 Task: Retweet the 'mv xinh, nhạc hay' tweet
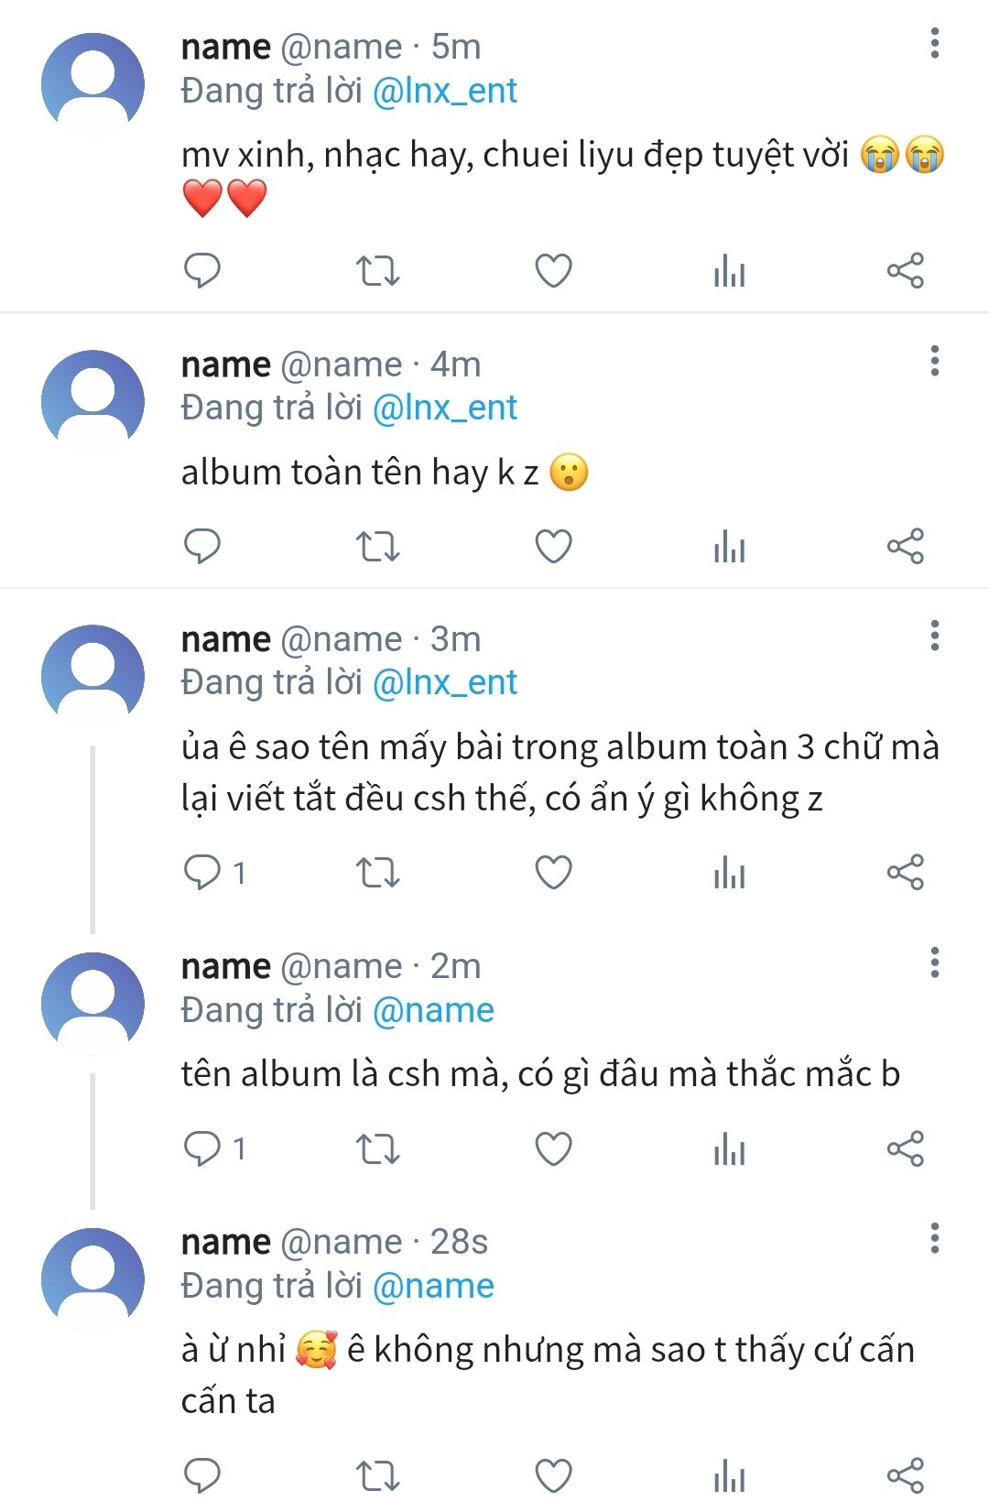pos(377,270)
